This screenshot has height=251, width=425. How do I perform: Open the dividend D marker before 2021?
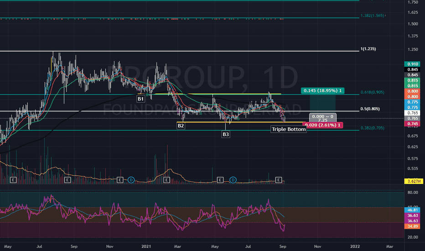[x=131, y=180]
